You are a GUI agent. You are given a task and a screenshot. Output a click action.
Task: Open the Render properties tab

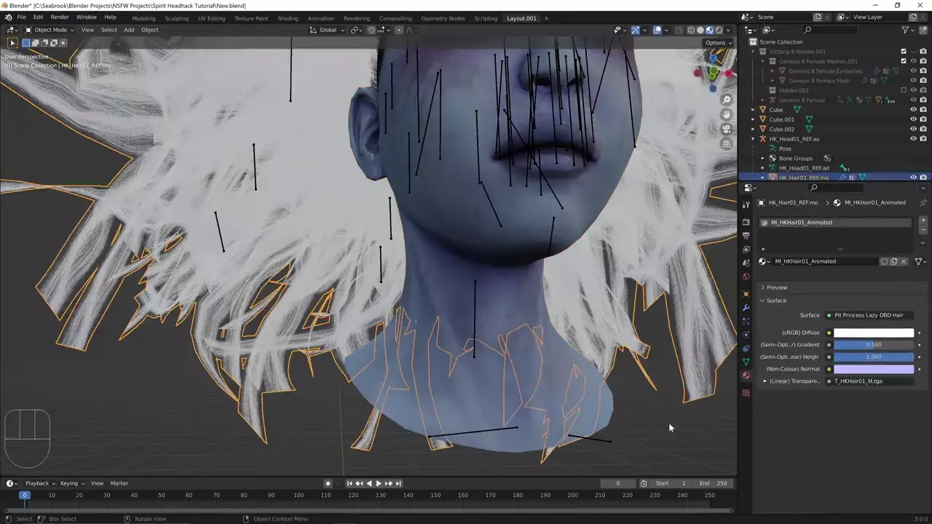pyautogui.click(x=746, y=222)
